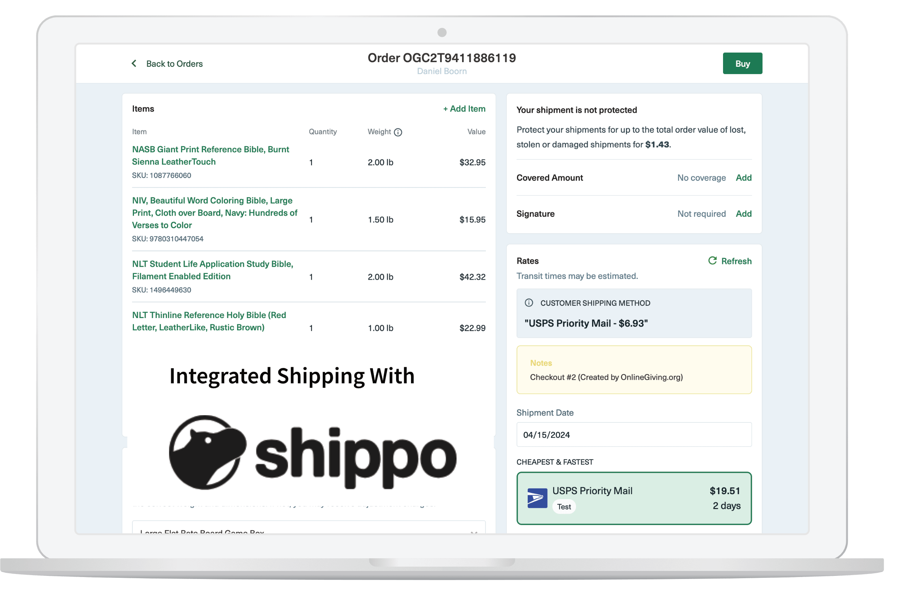Click the Weight column header
Image resolution: width=913 pixels, height=592 pixels.
379,132
